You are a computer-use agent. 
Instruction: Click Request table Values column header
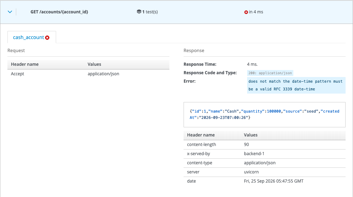(x=94, y=64)
